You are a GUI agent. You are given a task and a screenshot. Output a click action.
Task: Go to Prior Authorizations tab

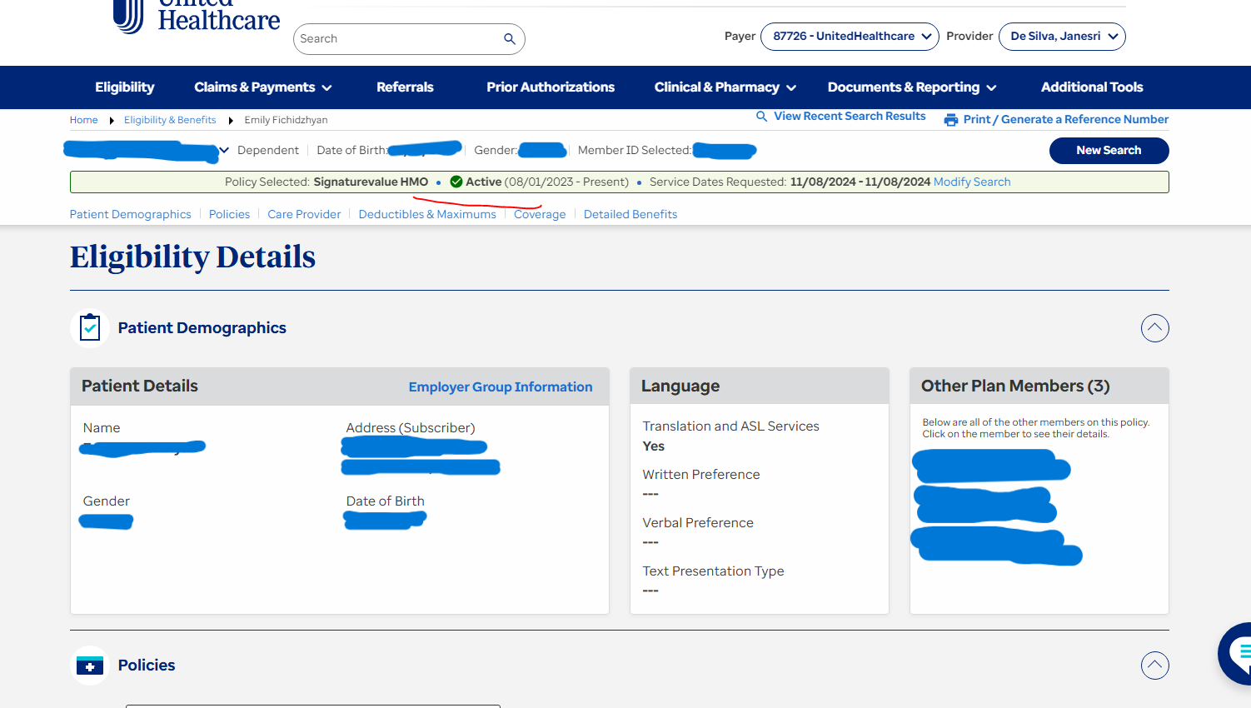click(551, 87)
